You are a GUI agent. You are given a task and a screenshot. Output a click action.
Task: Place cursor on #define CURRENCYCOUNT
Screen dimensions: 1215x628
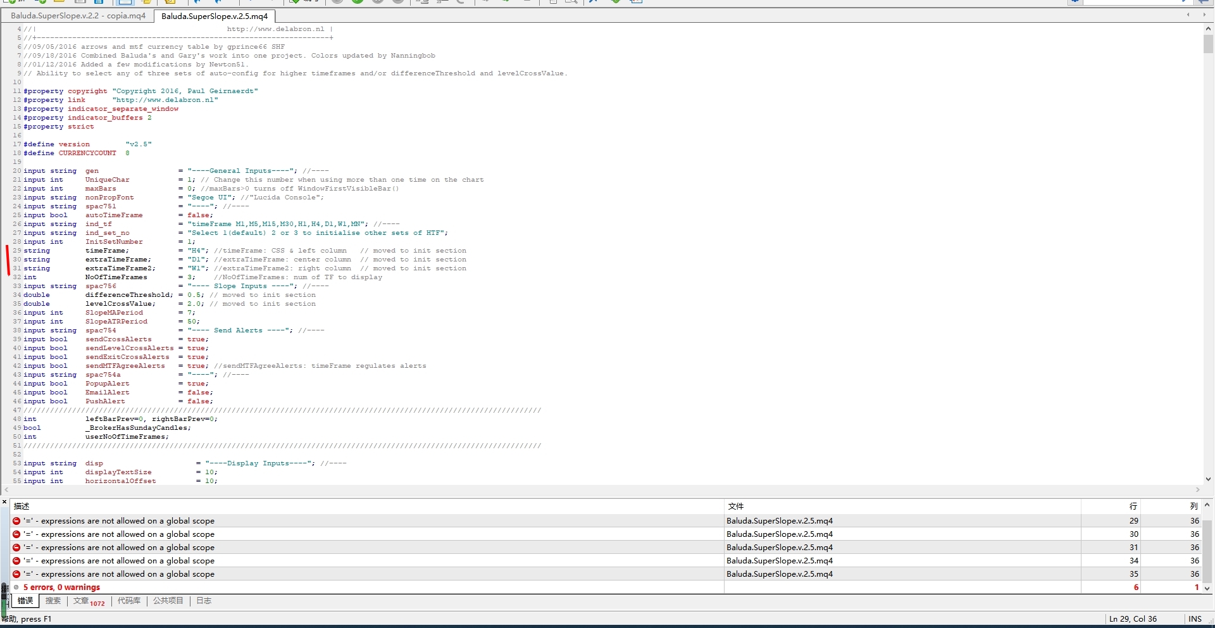pyautogui.click(x=77, y=153)
